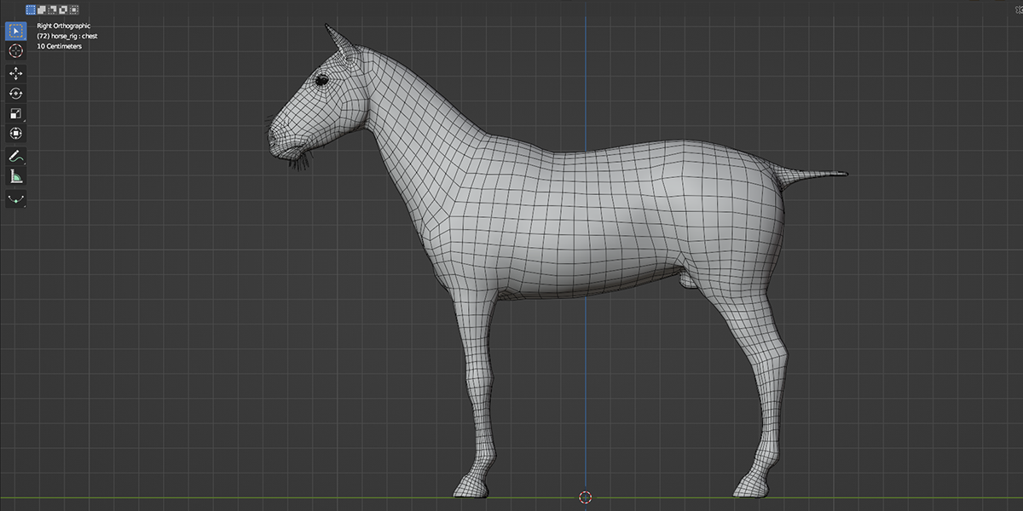The height and width of the screenshot is (511, 1023).
Task: Toggle 'Invert existing selection' mode
Action: click(x=63, y=10)
